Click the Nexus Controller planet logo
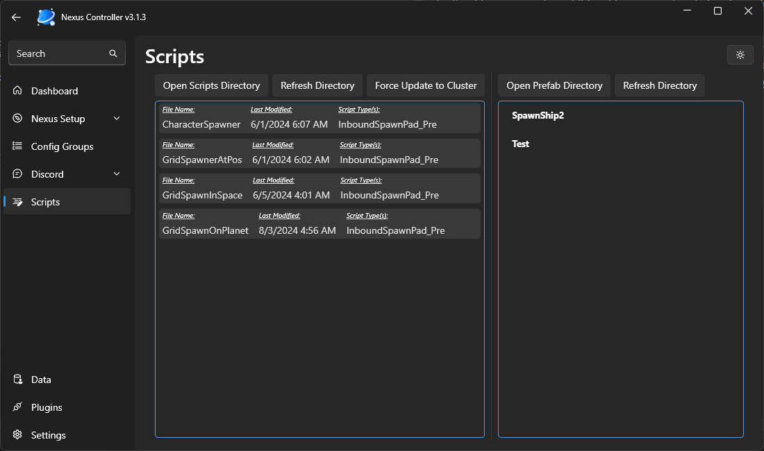This screenshot has height=451, width=764. [47, 17]
